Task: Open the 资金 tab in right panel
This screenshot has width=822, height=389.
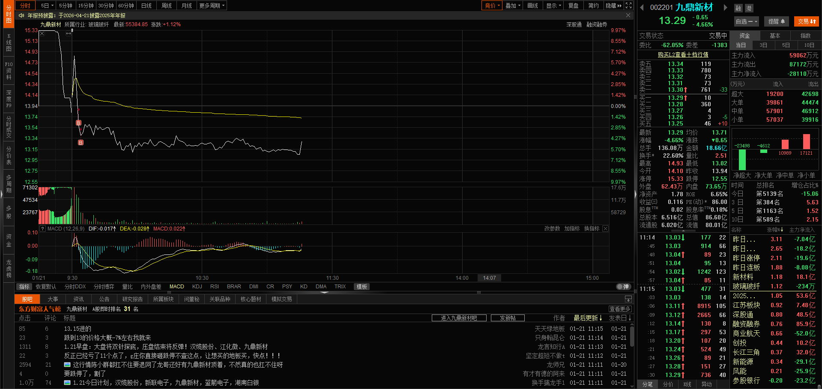Action: pyautogui.click(x=745, y=36)
